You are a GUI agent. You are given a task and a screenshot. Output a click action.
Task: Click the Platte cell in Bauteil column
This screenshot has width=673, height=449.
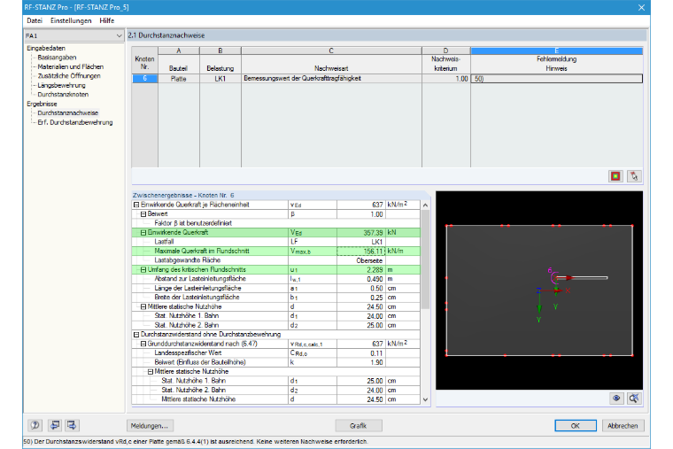pyautogui.click(x=179, y=79)
